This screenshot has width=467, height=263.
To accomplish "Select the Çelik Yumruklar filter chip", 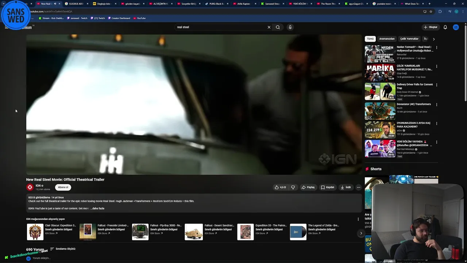I will (x=409, y=39).
